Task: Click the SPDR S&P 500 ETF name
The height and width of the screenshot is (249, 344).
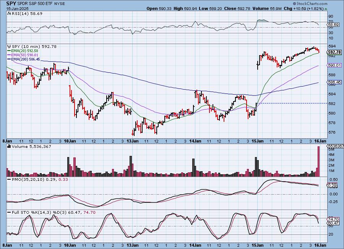Action: point(35,4)
